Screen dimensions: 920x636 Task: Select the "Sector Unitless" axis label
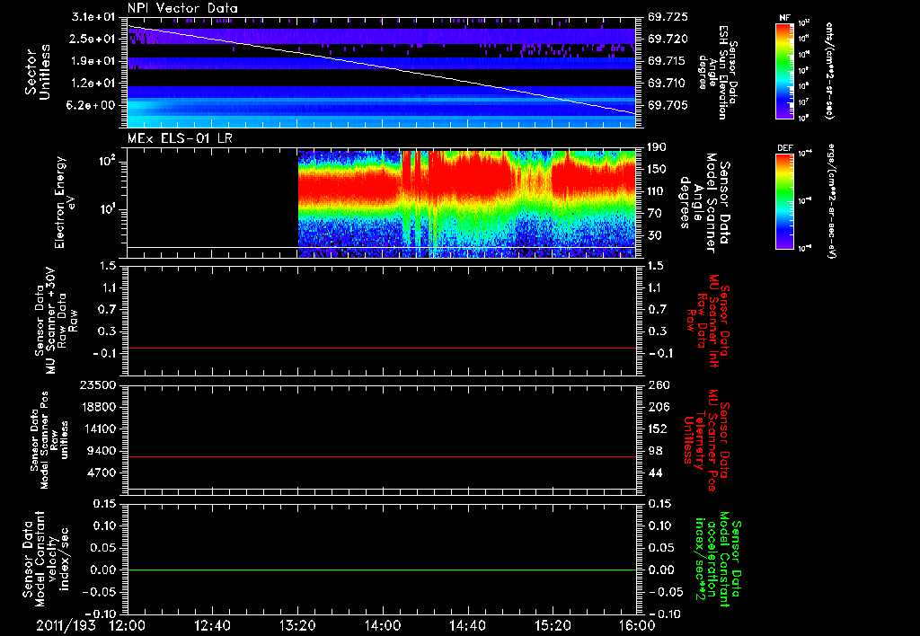(x=38, y=72)
